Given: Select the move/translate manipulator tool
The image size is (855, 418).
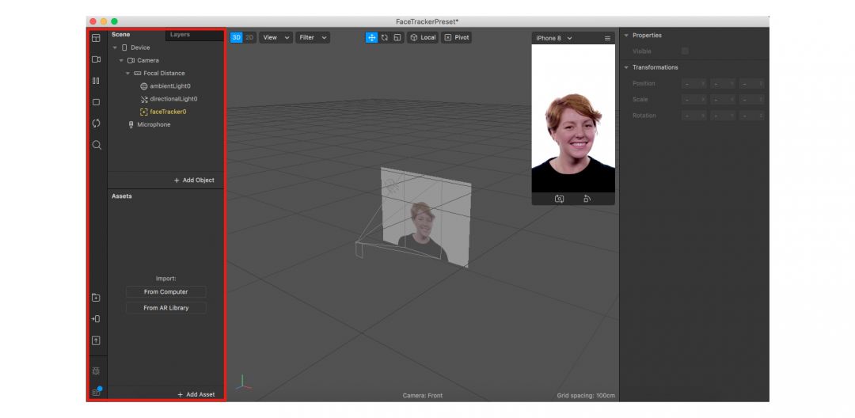Looking at the screenshot, I should 372,37.
